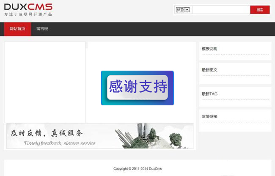The image size is (275, 176).
Task: Go to the 网站首页 nav tab
Action: 17,29
